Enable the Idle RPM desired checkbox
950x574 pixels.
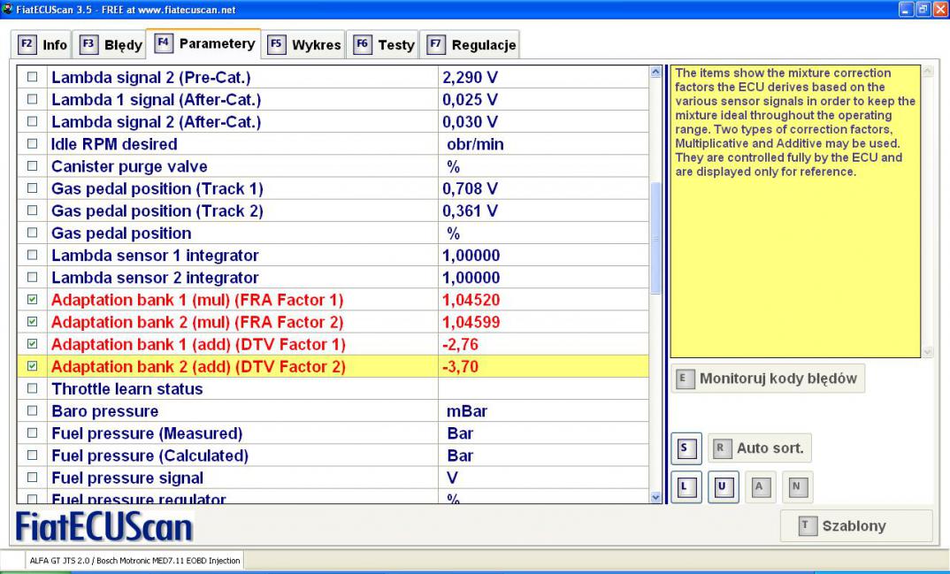point(32,144)
